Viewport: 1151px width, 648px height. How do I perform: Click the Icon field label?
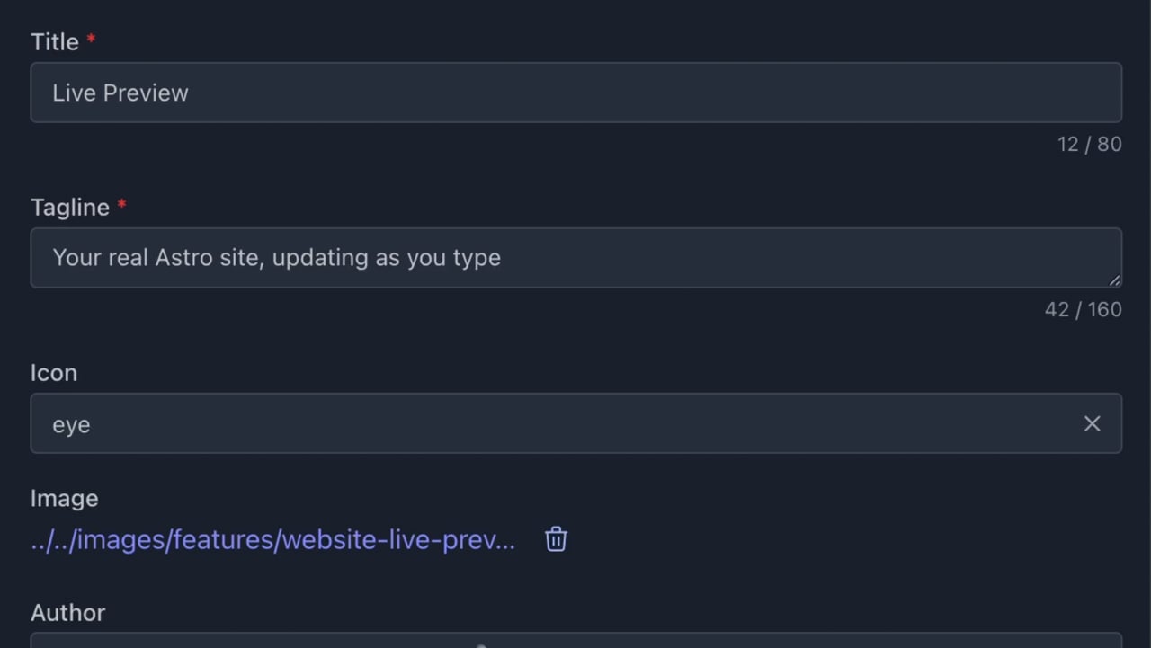point(54,372)
